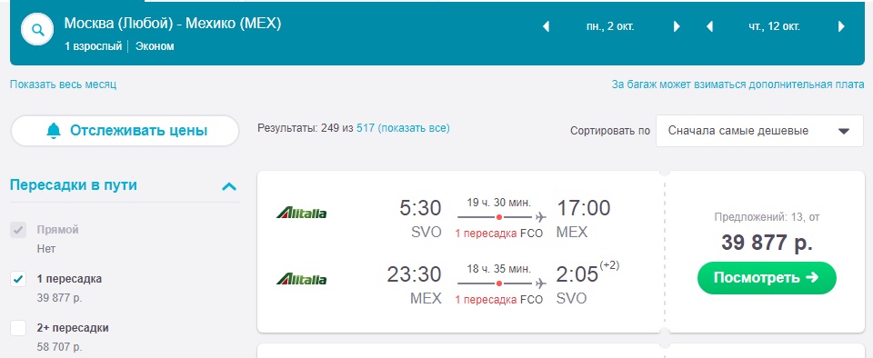The height and width of the screenshot is (358, 873).
Task: Go to next return date arrow
Action: [x=841, y=26]
